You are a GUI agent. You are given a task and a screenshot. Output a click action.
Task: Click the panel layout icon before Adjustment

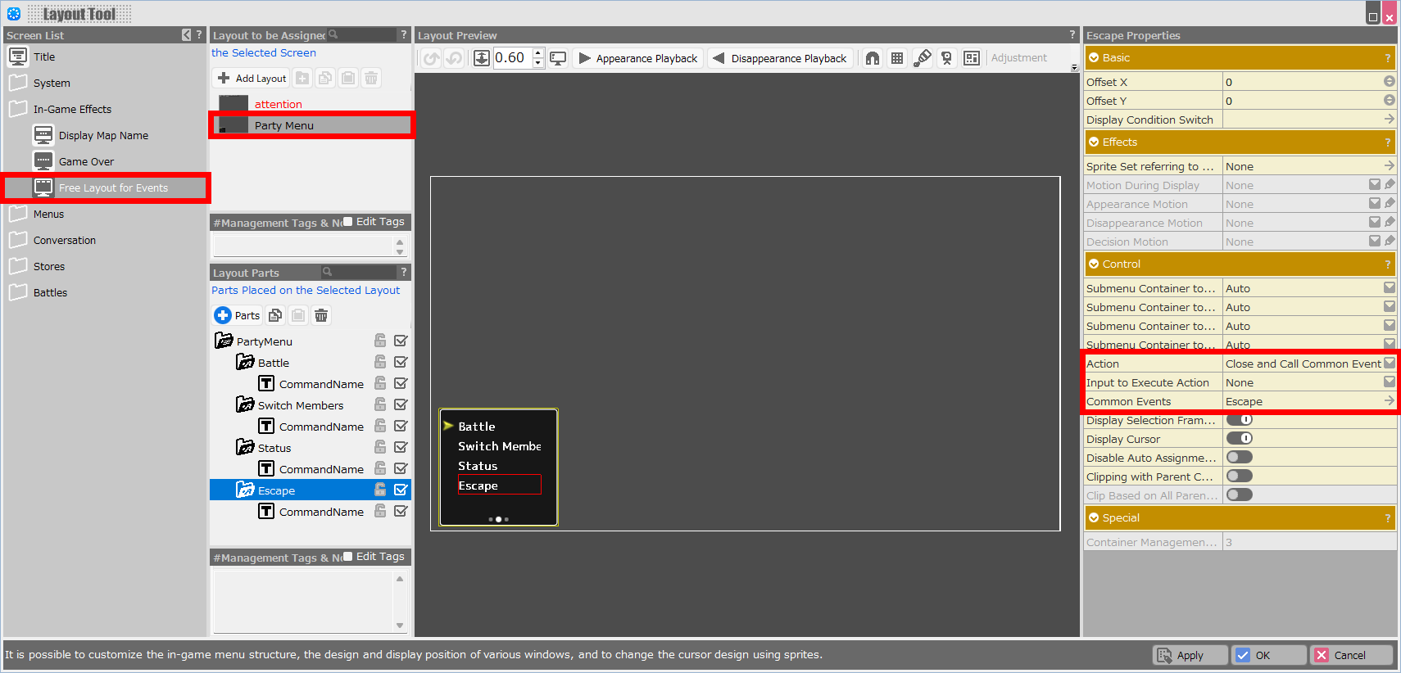click(972, 58)
